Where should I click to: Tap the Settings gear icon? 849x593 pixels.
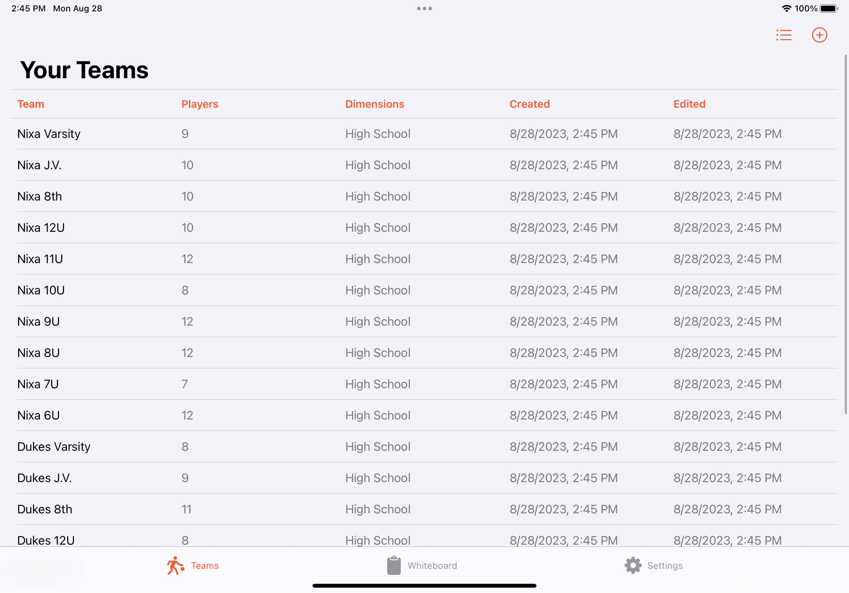[633, 565]
